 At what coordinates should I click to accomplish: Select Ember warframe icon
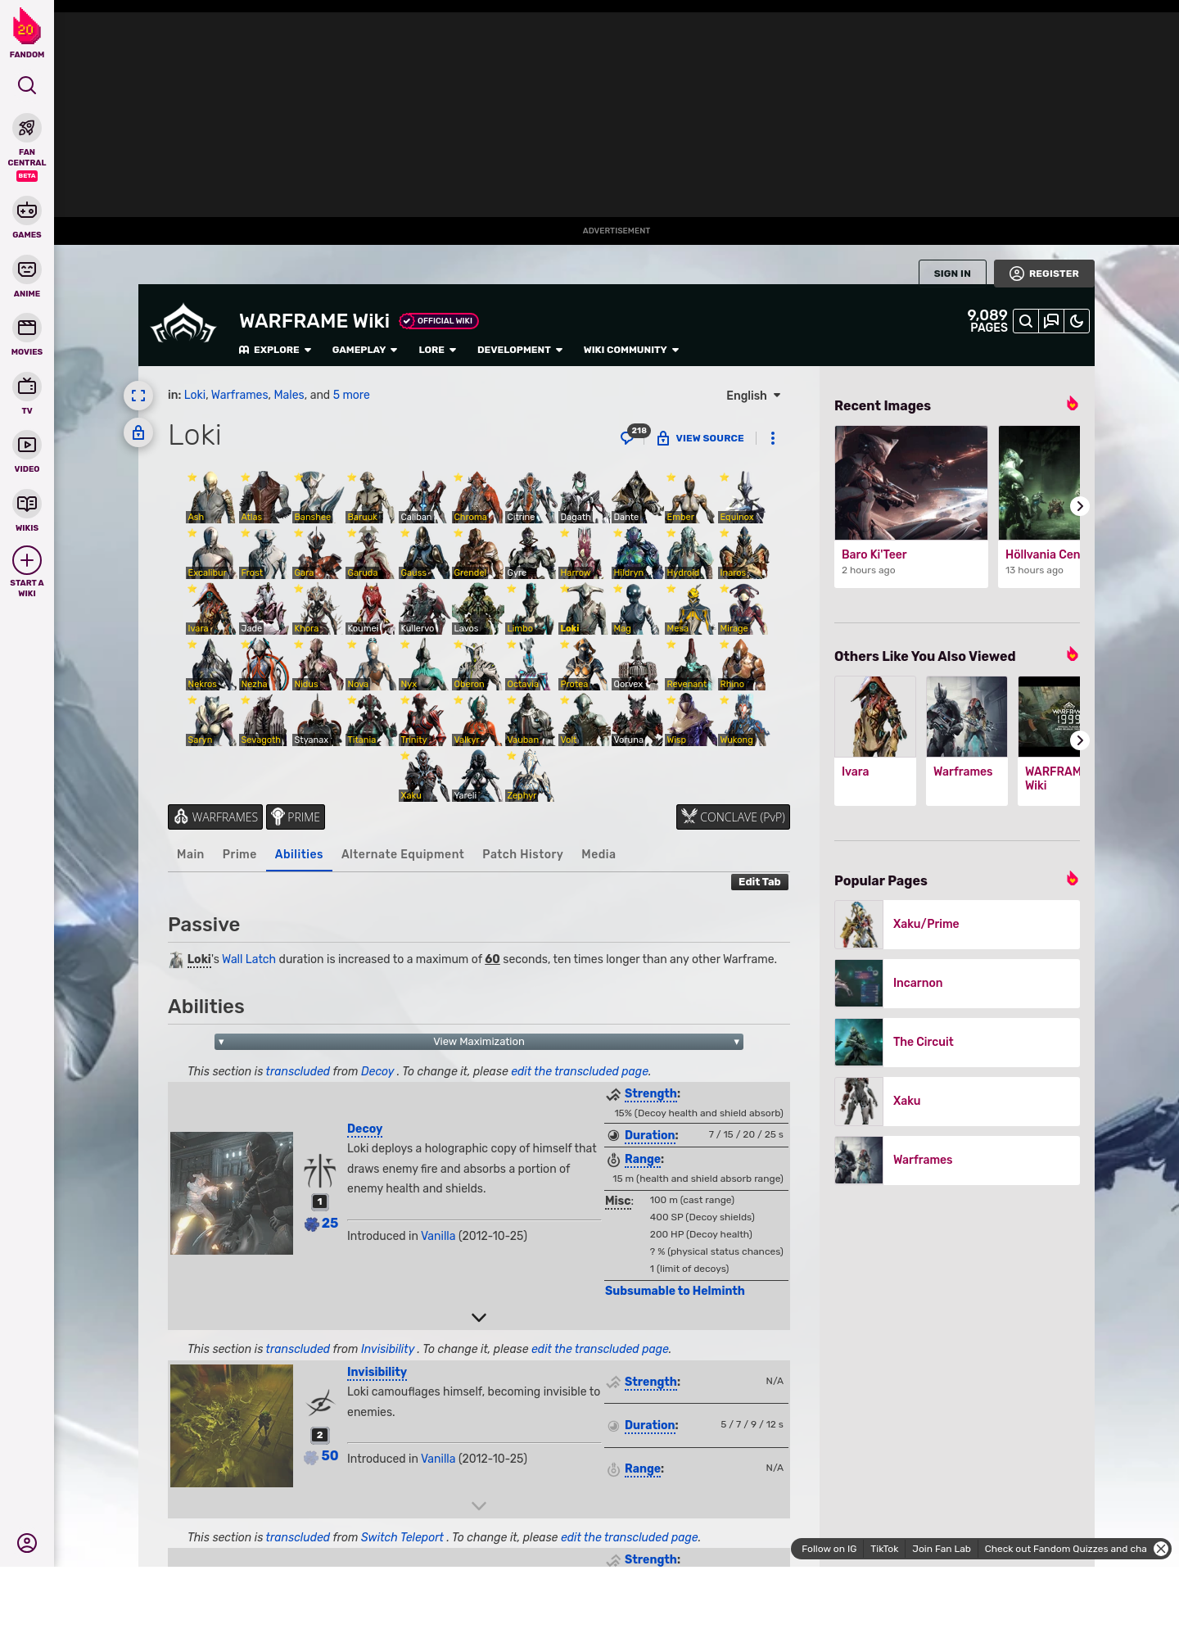point(689,497)
